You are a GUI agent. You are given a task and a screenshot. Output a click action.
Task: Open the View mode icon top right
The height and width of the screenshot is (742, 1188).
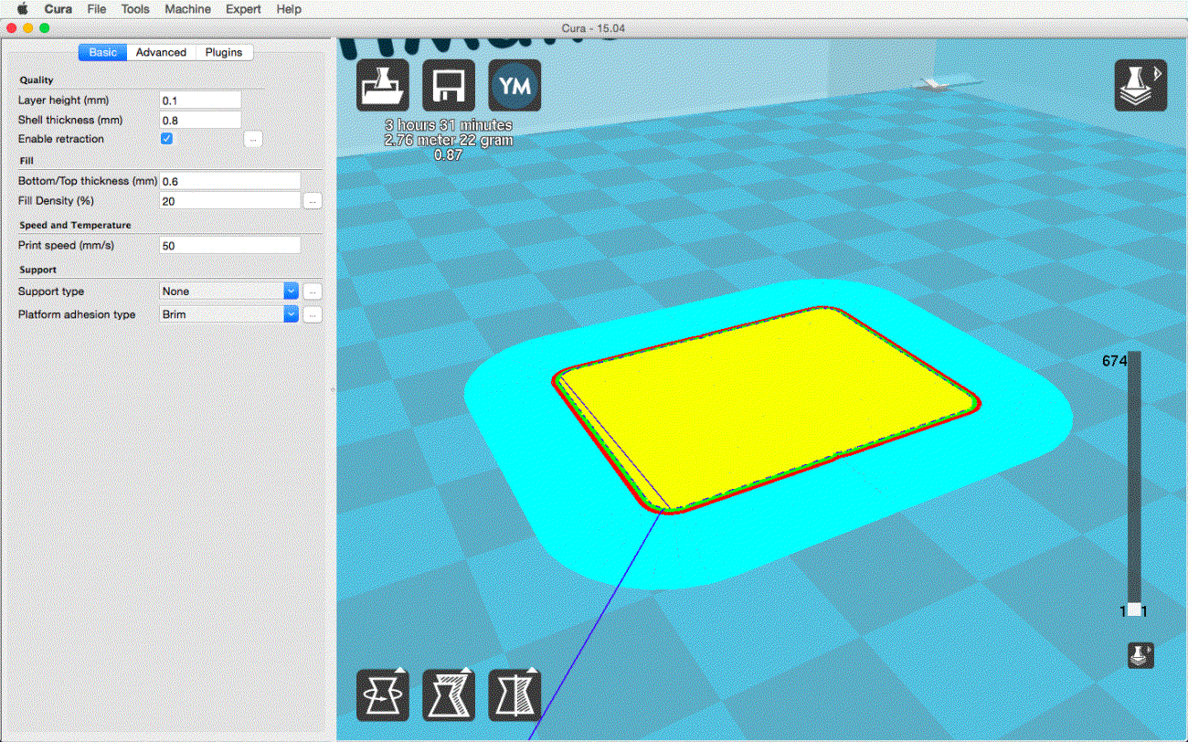[x=1140, y=86]
